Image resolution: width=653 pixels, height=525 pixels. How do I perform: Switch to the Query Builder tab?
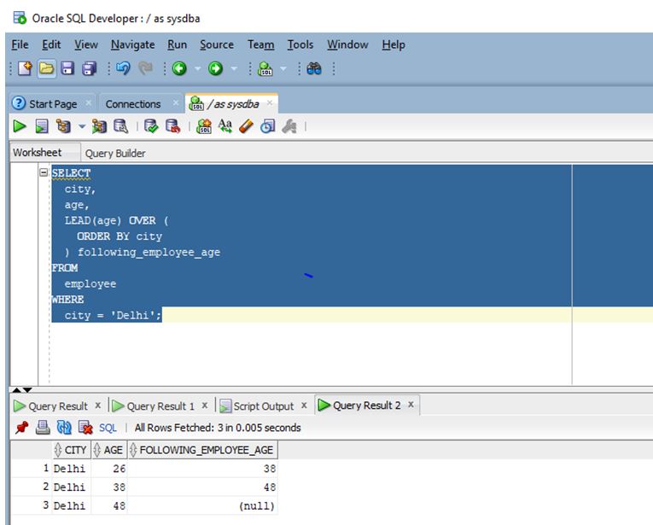pyautogui.click(x=115, y=154)
